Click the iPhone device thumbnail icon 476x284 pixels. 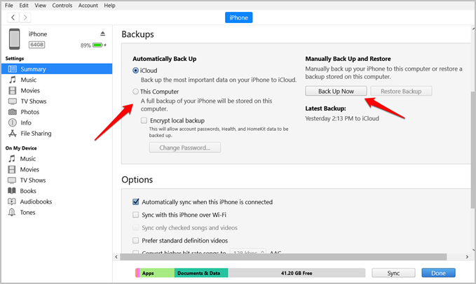coord(14,39)
